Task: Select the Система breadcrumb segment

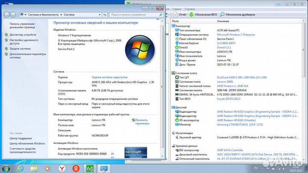Action: (69, 15)
